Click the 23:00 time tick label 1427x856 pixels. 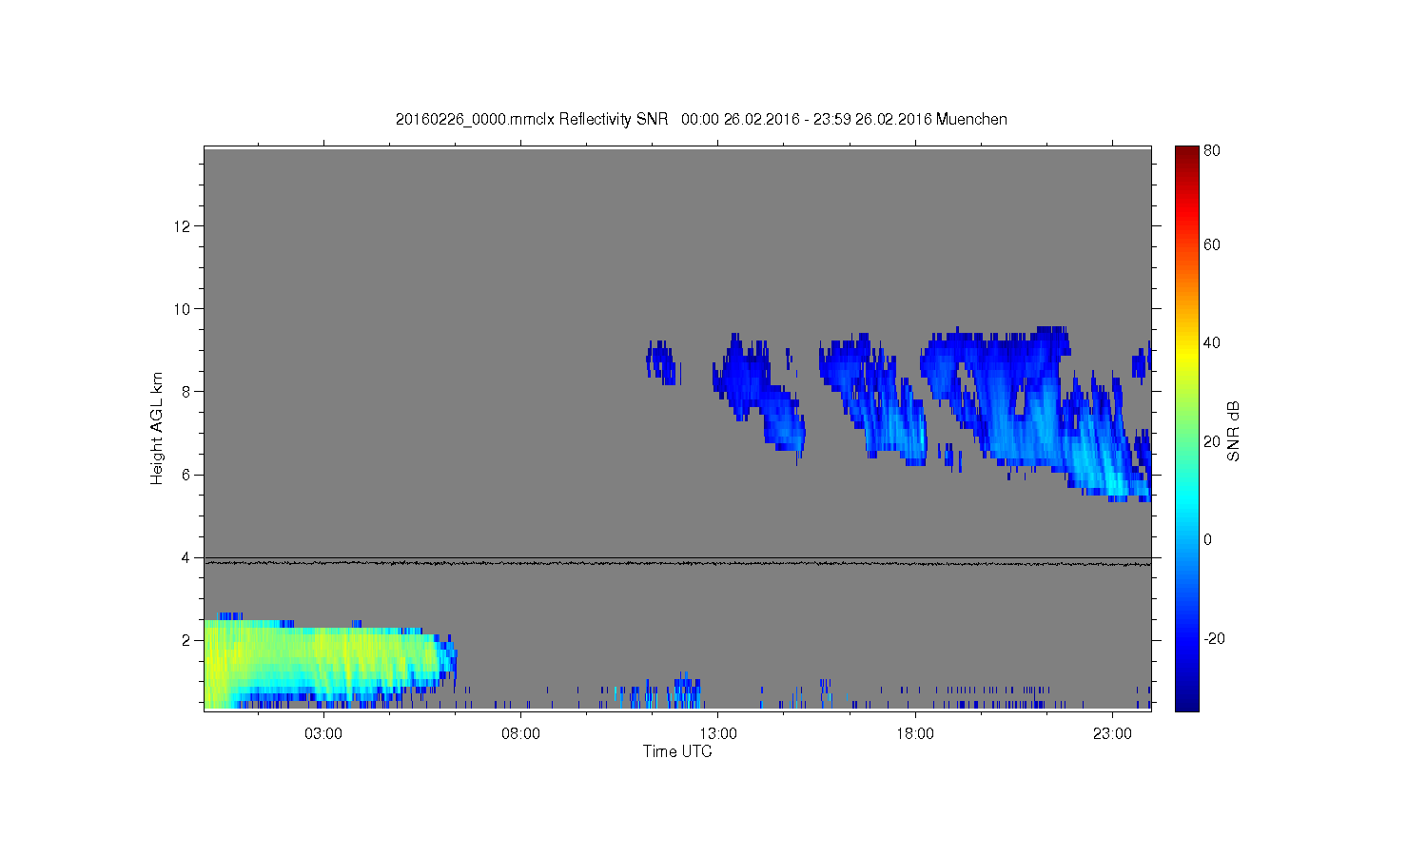[1113, 734]
